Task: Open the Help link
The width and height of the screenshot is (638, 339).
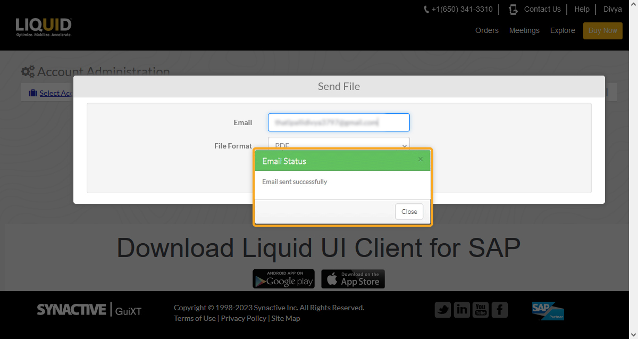Action: (582, 9)
